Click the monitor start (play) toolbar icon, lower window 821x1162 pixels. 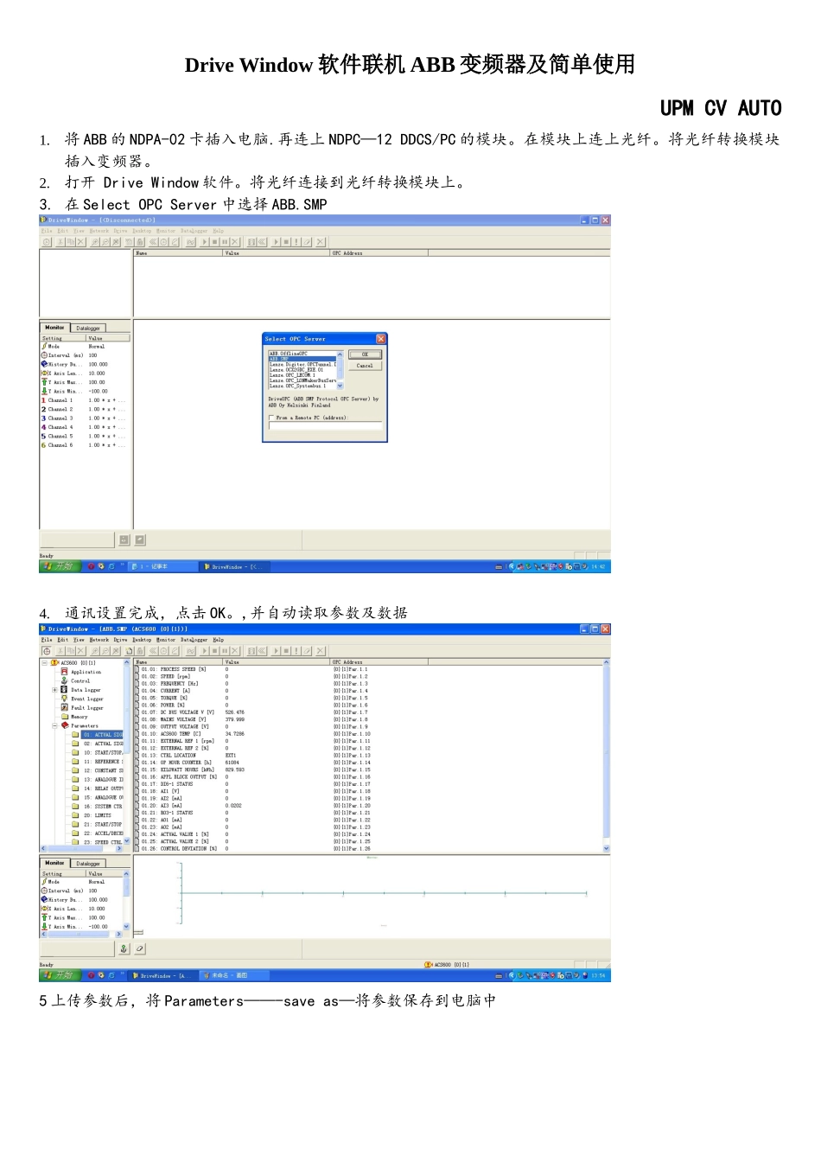point(205,651)
